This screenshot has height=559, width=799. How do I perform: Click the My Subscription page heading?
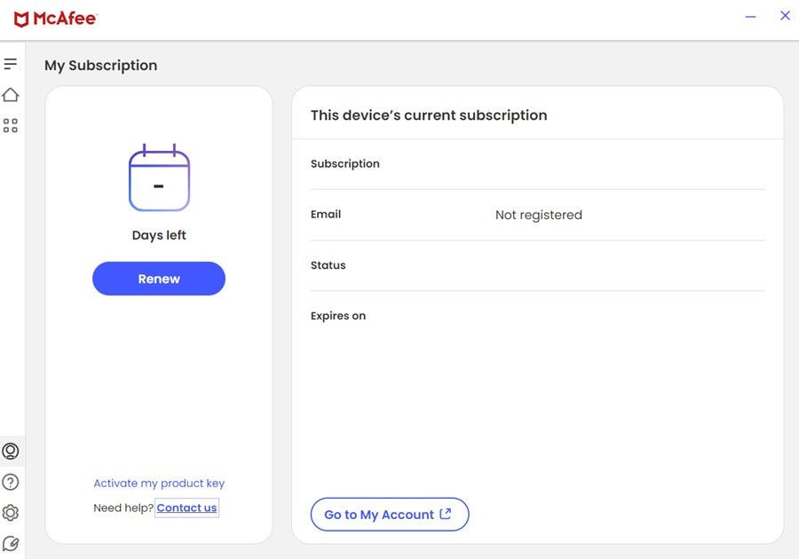click(x=100, y=66)
